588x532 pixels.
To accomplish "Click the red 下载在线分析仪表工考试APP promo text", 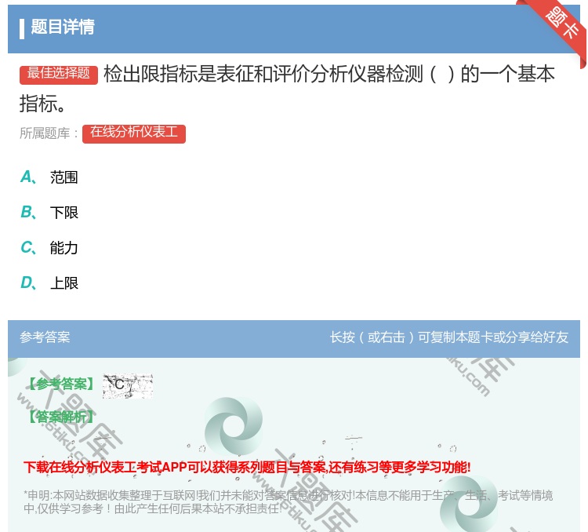I will (x=247, y=467).
